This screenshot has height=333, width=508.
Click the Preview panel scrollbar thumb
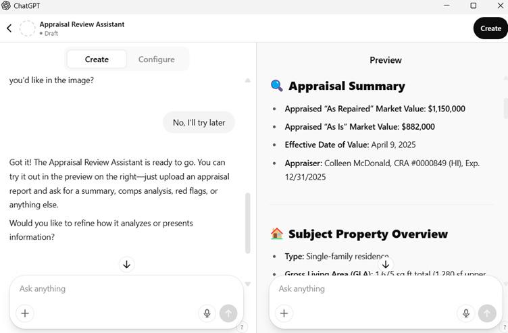(505, 108)
